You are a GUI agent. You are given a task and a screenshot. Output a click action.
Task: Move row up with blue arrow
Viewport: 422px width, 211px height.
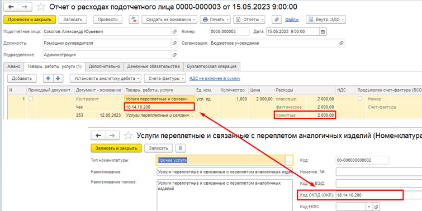pyautogui.click(x=48, y=79)
